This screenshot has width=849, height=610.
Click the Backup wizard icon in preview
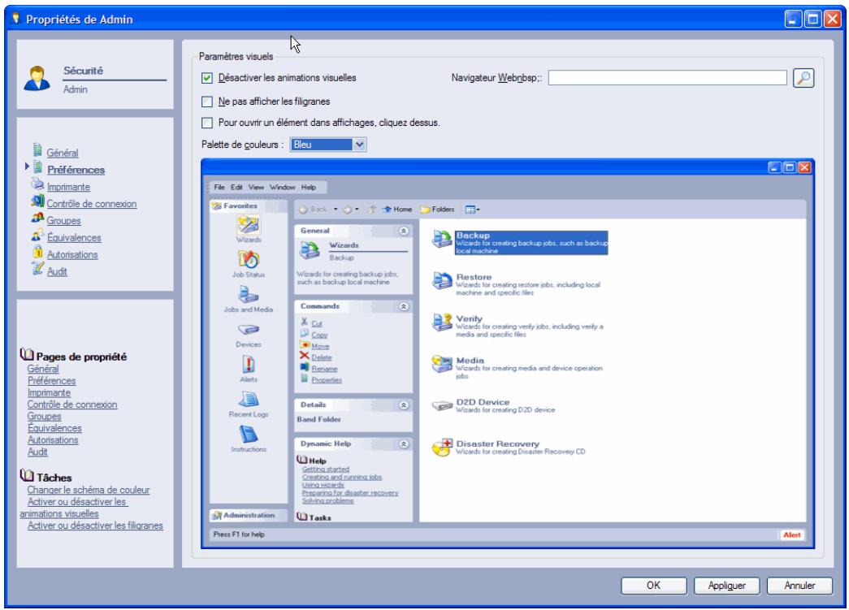pos(442,239)
